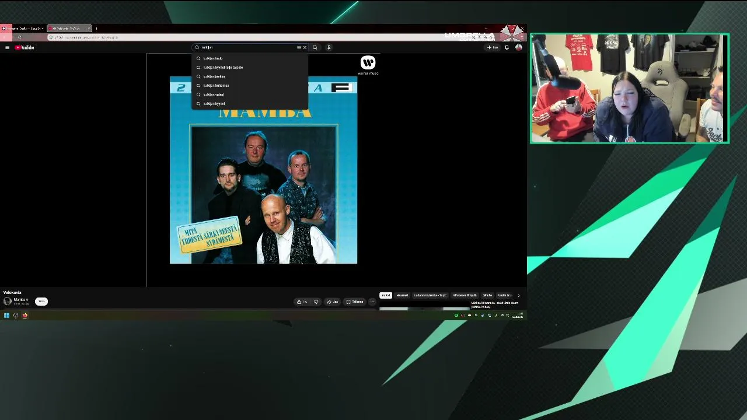The height and width of the screenshot is (420, 747).
Task: Open a new browser tab
Action: [x=96, y=28]
